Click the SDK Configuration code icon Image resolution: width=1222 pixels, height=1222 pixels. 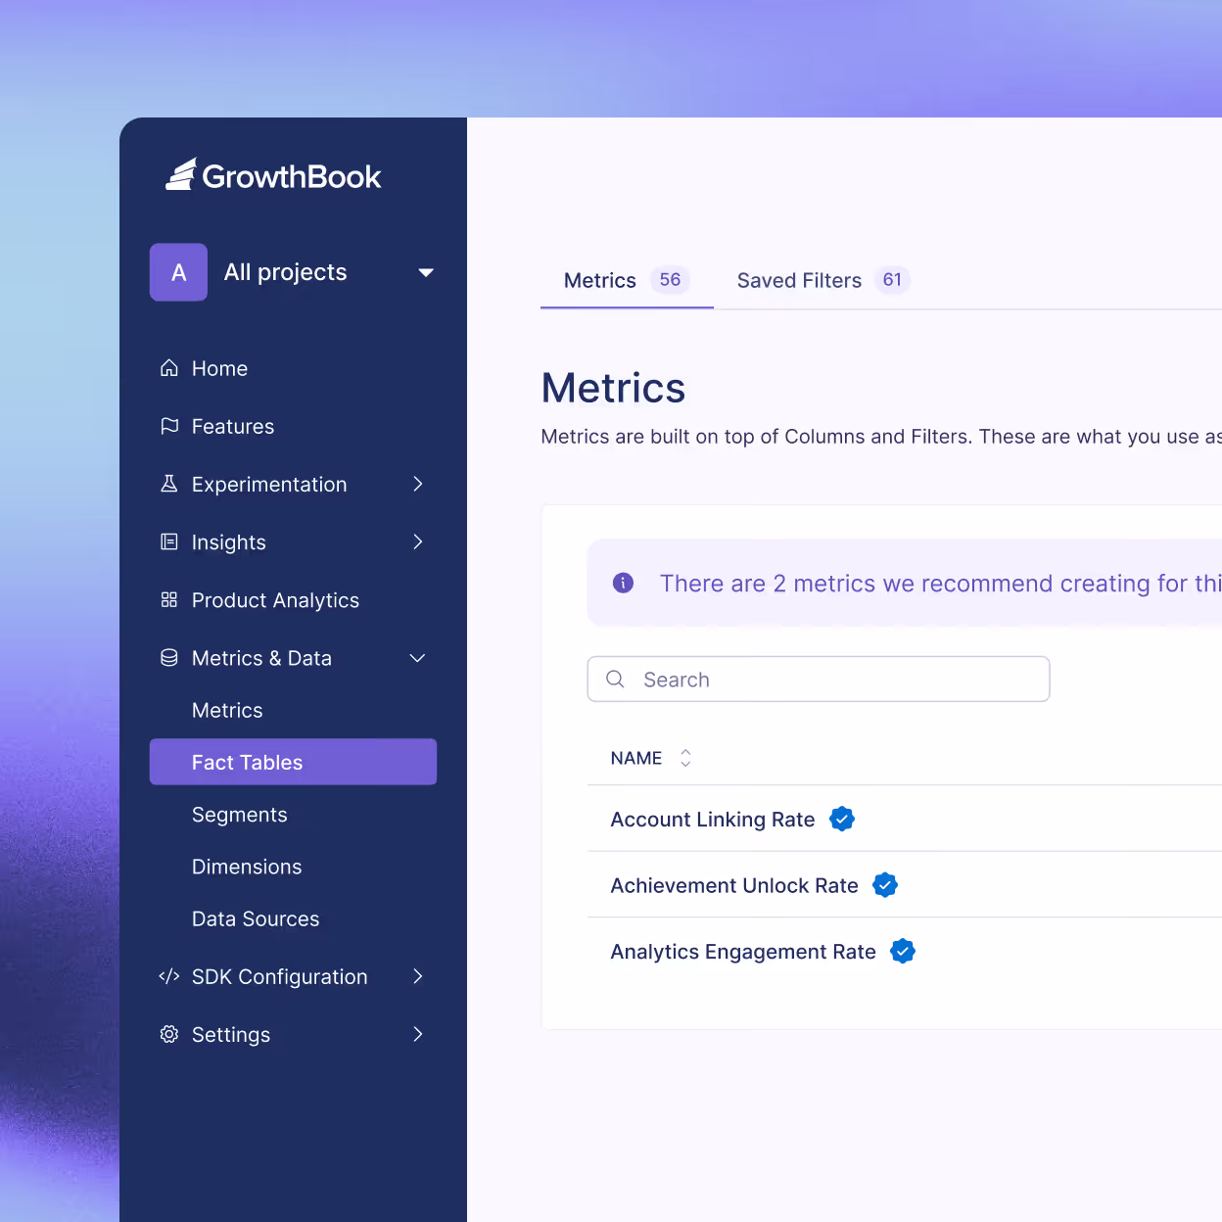(168, 976)
